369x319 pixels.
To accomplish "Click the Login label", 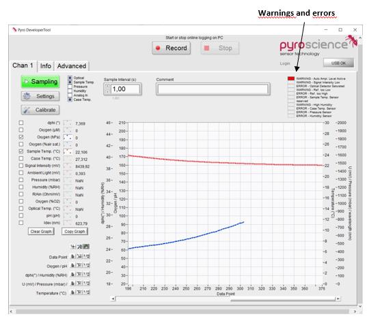I will pos(285,63).
